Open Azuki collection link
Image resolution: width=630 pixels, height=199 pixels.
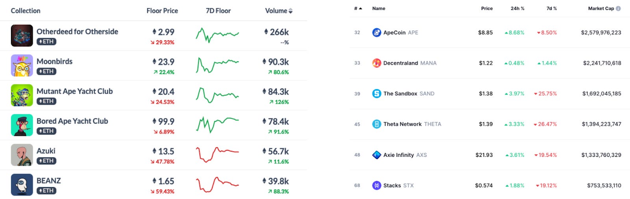point(46,151)
